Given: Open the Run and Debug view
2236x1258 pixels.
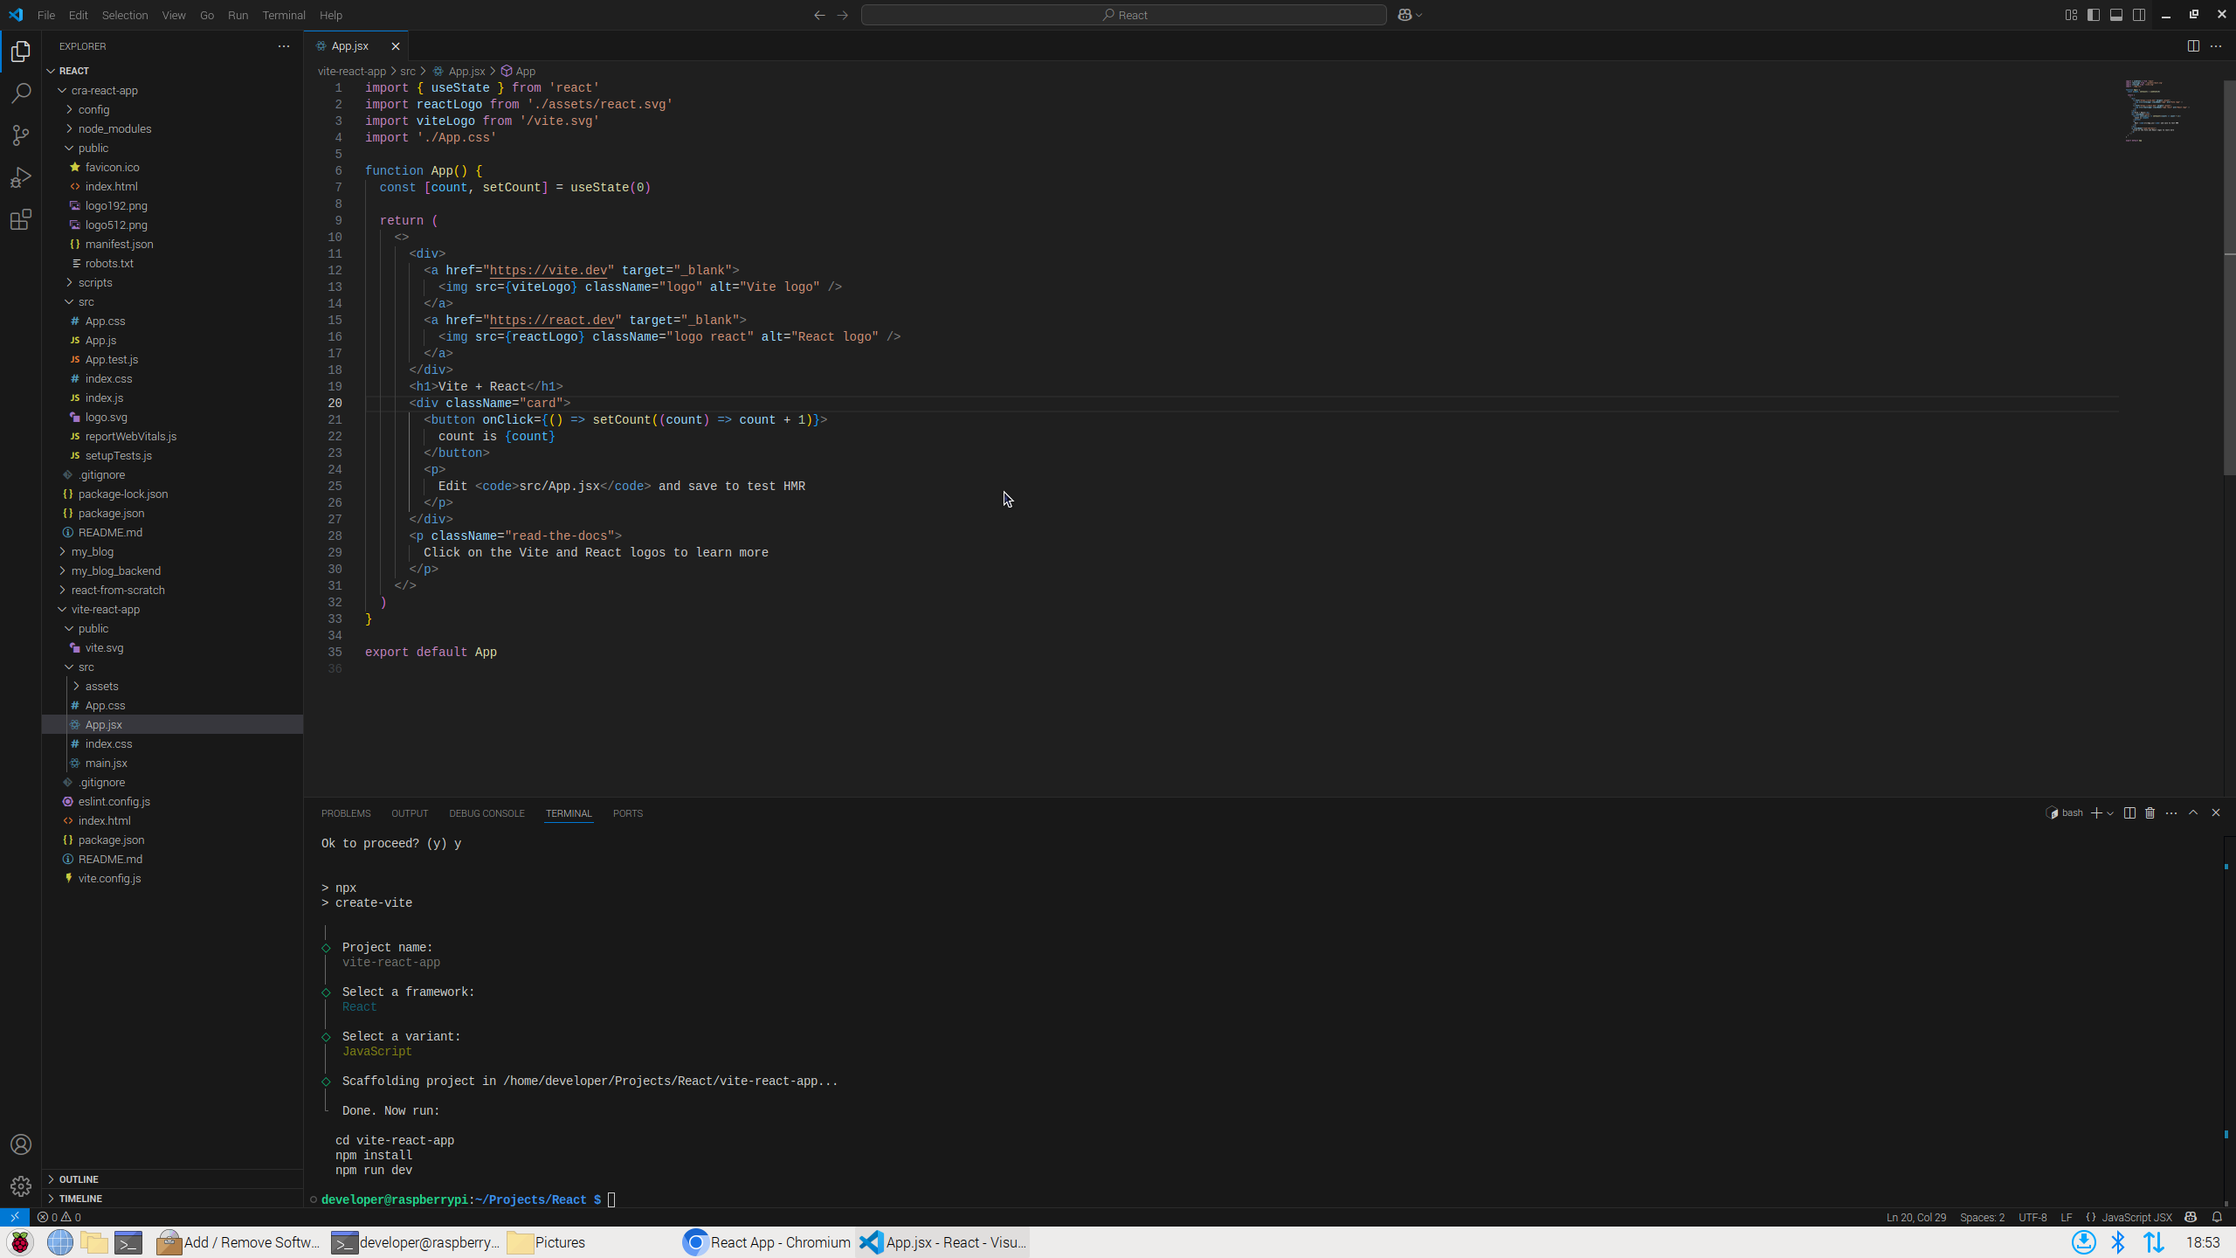Looking at the screenshot, I should pos(21,177).
